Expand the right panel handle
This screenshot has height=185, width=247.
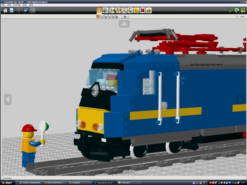tap(246, 22)
